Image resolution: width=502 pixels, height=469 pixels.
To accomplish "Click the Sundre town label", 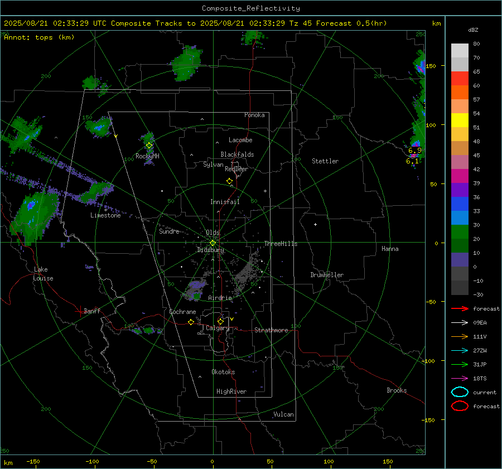I will coord(169,231).
